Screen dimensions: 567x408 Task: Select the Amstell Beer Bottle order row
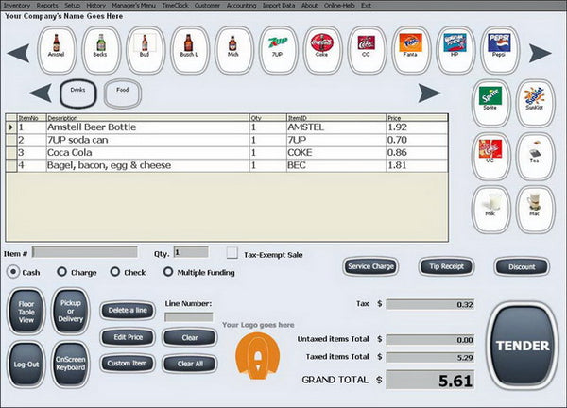(227, 127)
